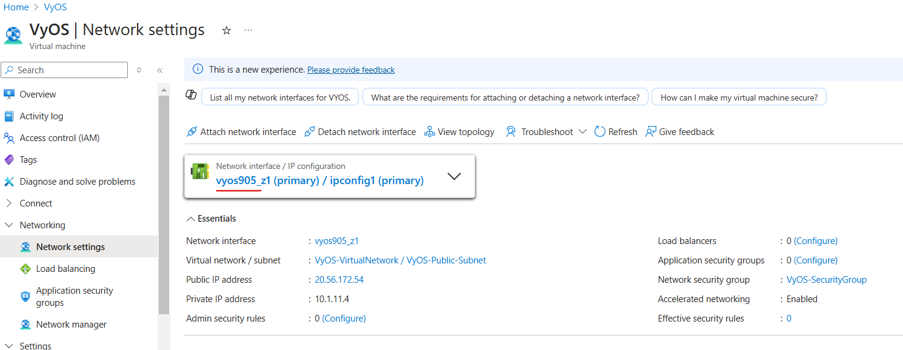Follow the VyOS-SecurityGroup link
This screenshot has height=350, width=903.
[826, 279]
